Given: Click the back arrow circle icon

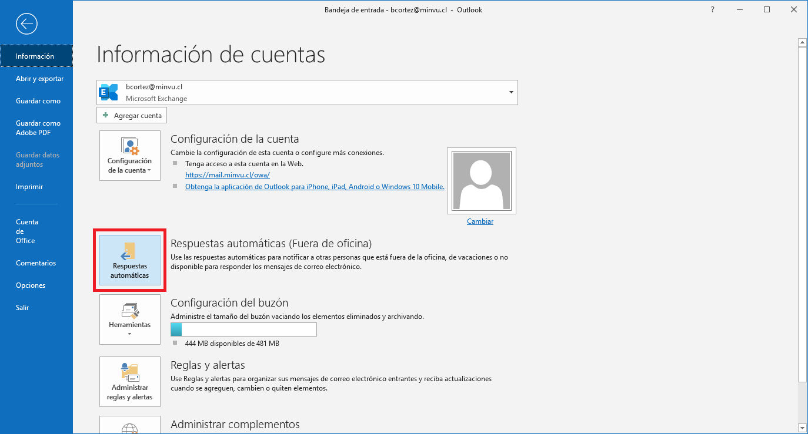Looking at the screenshot, I should click(x=27, y=24).
